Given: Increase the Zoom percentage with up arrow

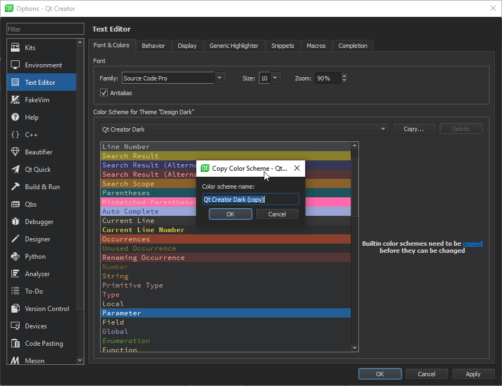Looking at the screenshot, I should point(344,76).
